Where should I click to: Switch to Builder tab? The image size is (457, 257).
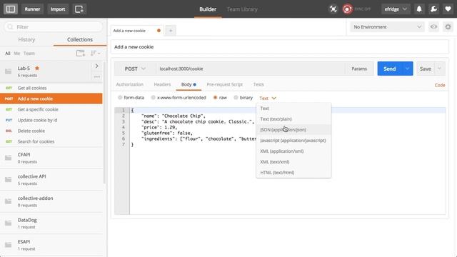point(208,9)
